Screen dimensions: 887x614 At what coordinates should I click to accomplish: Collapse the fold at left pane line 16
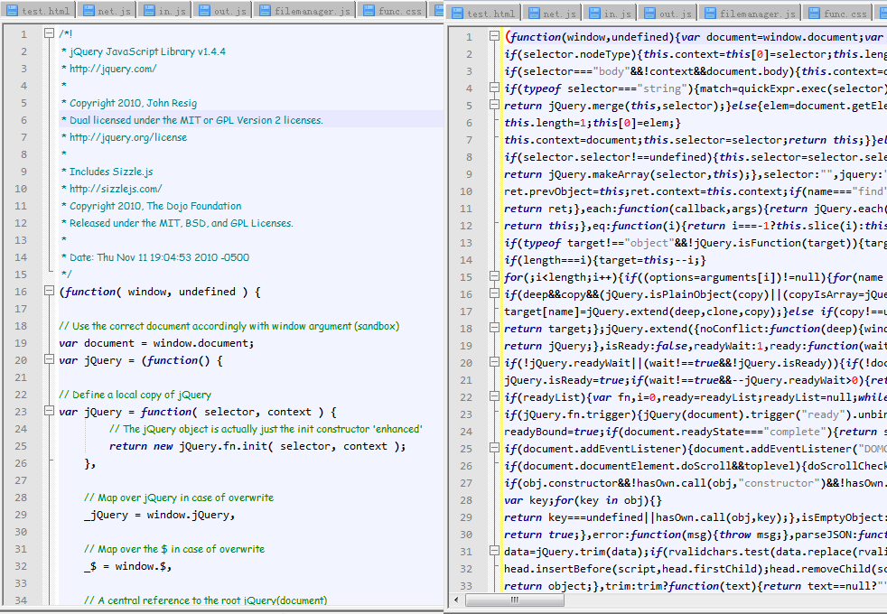tap(49, 292)
